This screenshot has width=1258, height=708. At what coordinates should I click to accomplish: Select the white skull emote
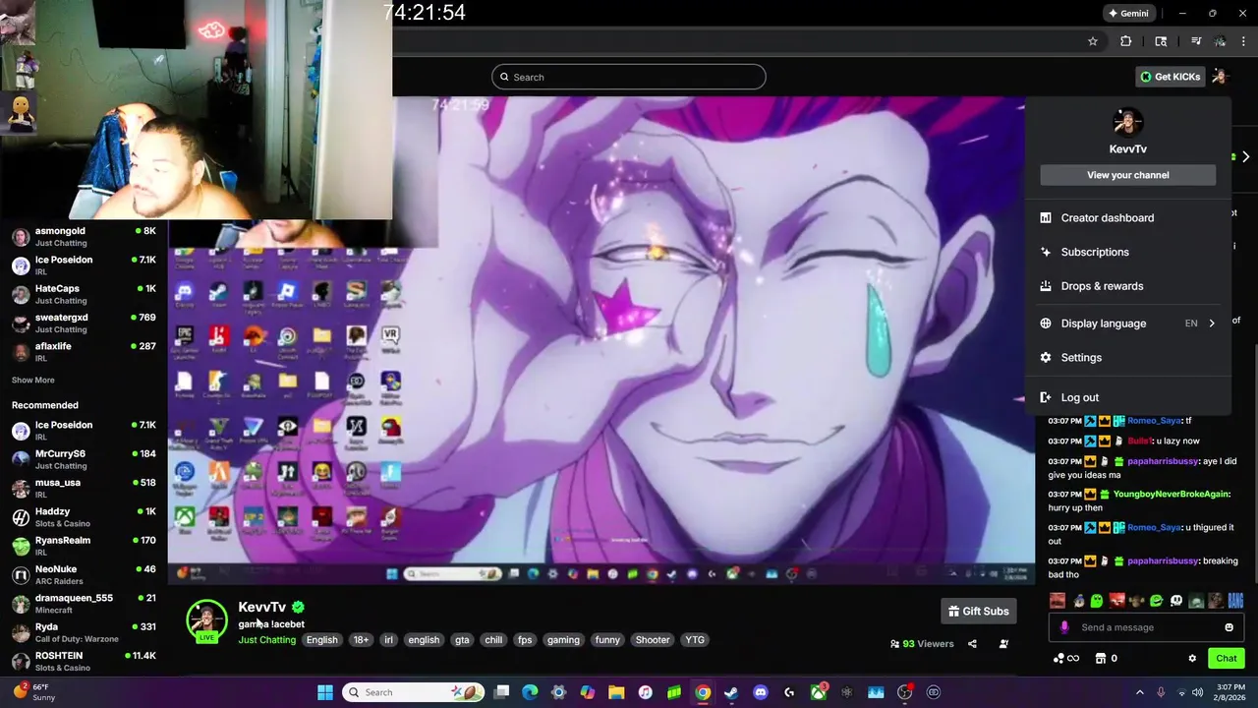tap(1176, 600)
